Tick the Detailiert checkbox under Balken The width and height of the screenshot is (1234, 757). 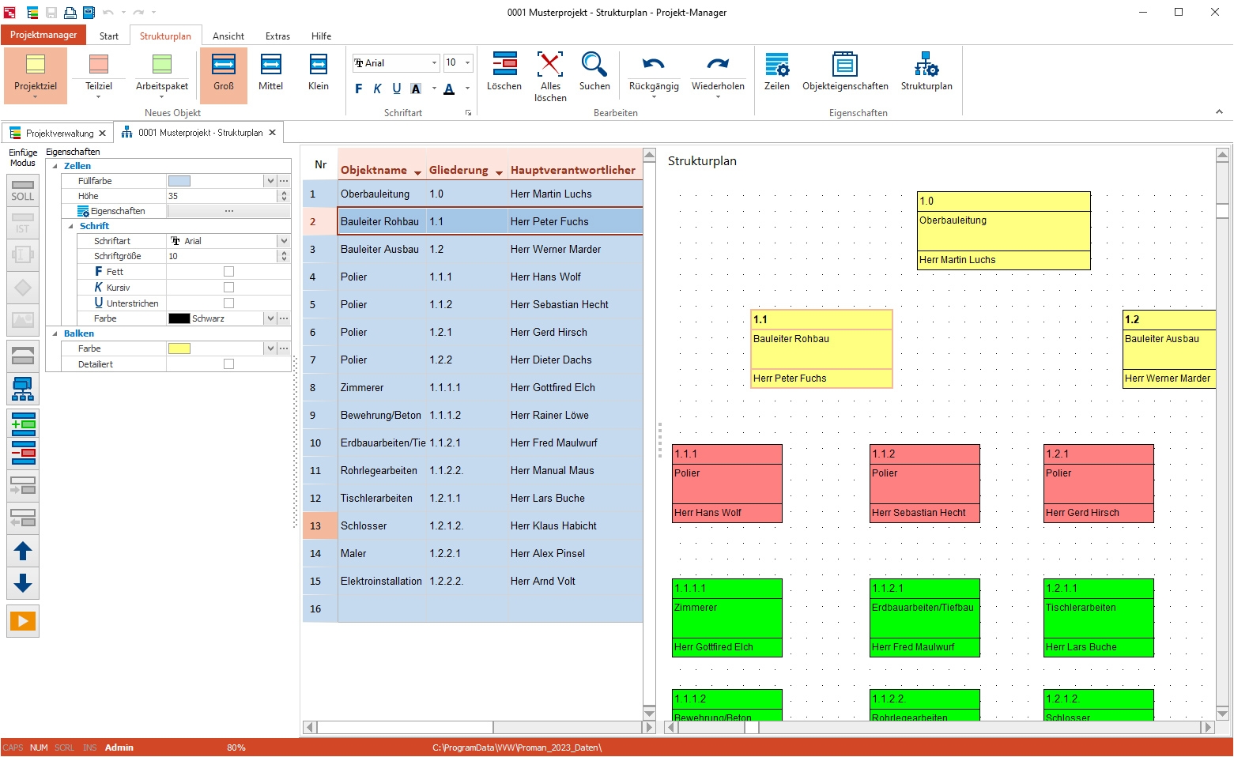point(228,364)
